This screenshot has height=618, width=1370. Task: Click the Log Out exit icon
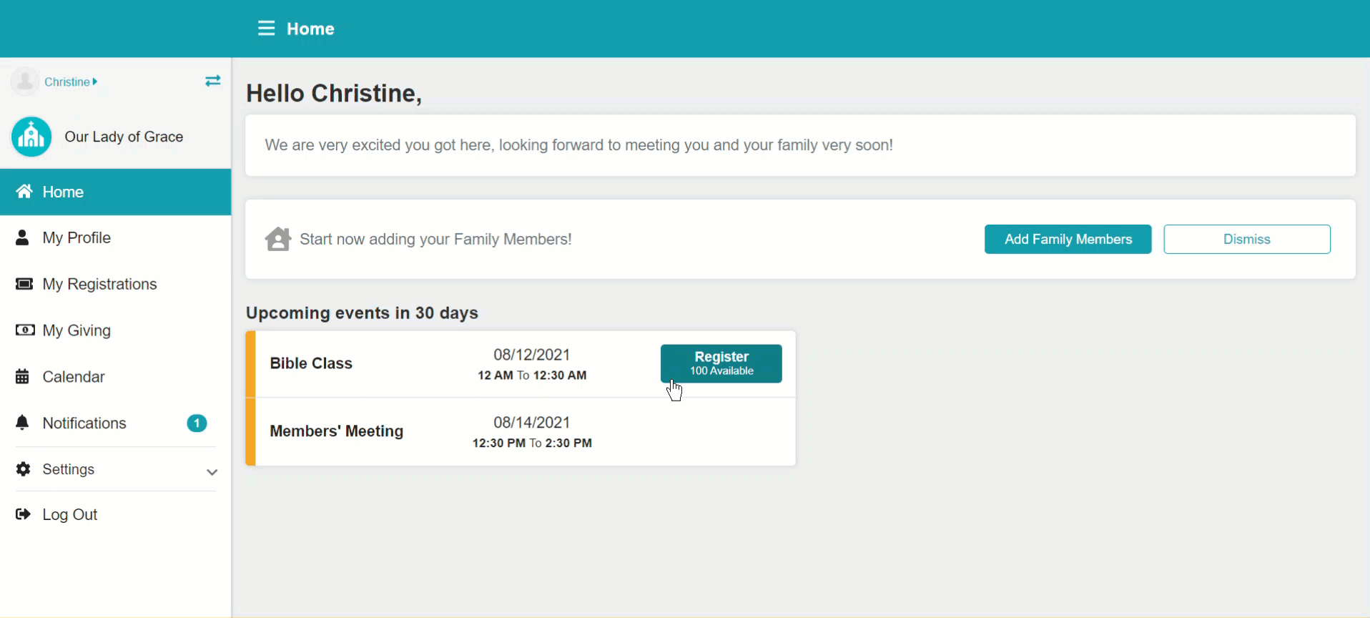tap(24, 514)
